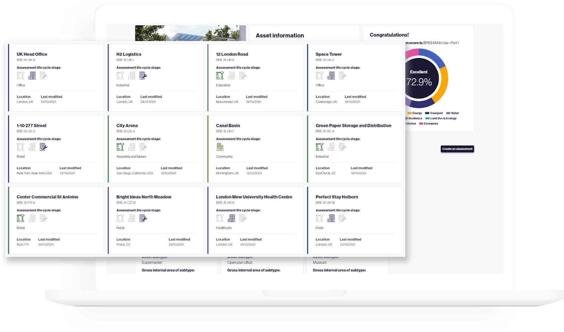Click the 'Asset information' heading

(280, 35)
